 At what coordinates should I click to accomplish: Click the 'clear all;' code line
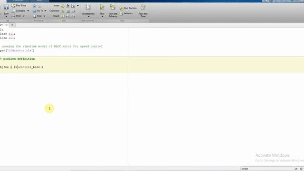(x=8, y=34)
